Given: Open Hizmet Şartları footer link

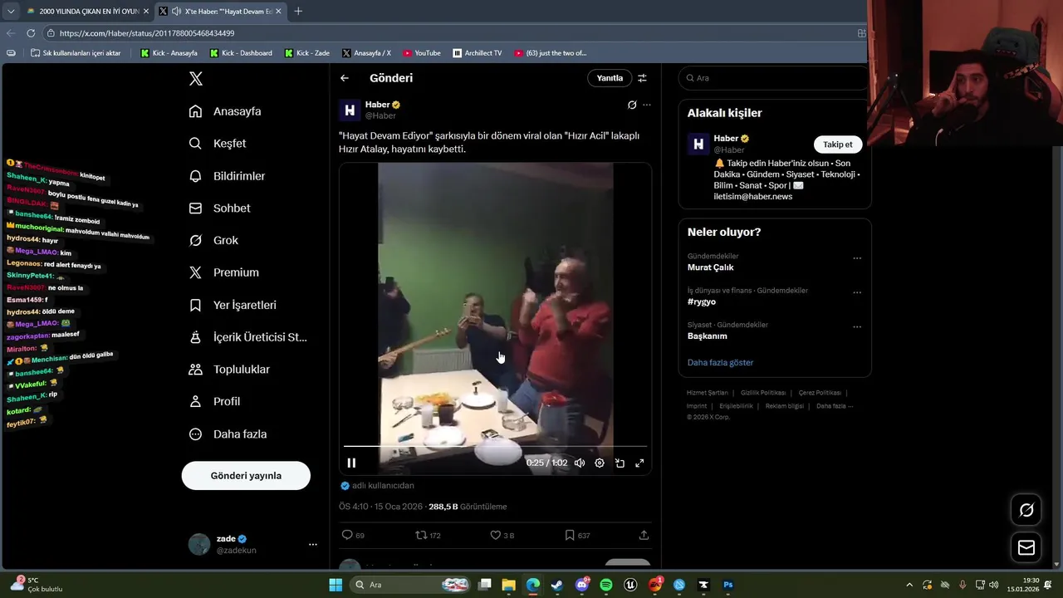Looking at the screenshot, I should click(707, 393).
